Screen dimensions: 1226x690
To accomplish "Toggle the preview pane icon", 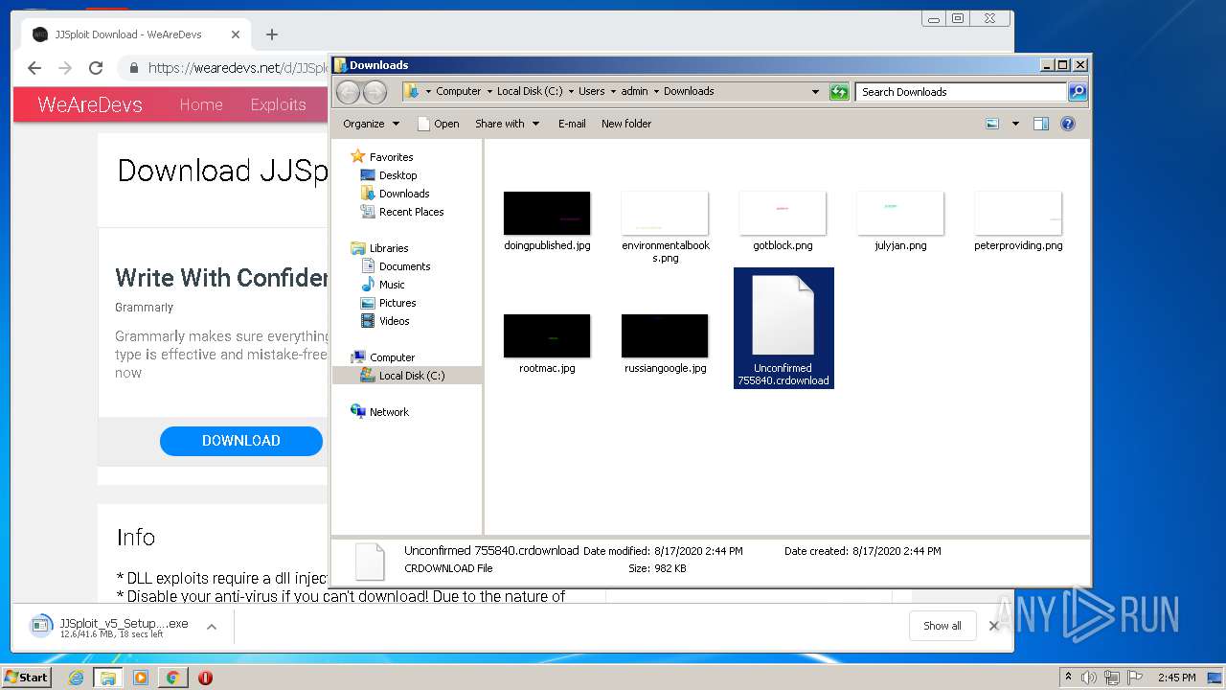I will point(1041,124).
